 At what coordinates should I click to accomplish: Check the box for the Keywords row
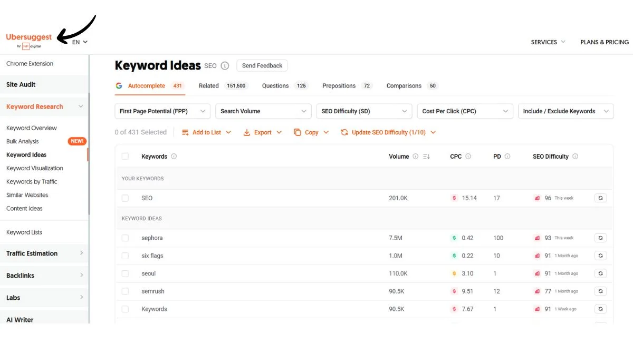[125, 309]
